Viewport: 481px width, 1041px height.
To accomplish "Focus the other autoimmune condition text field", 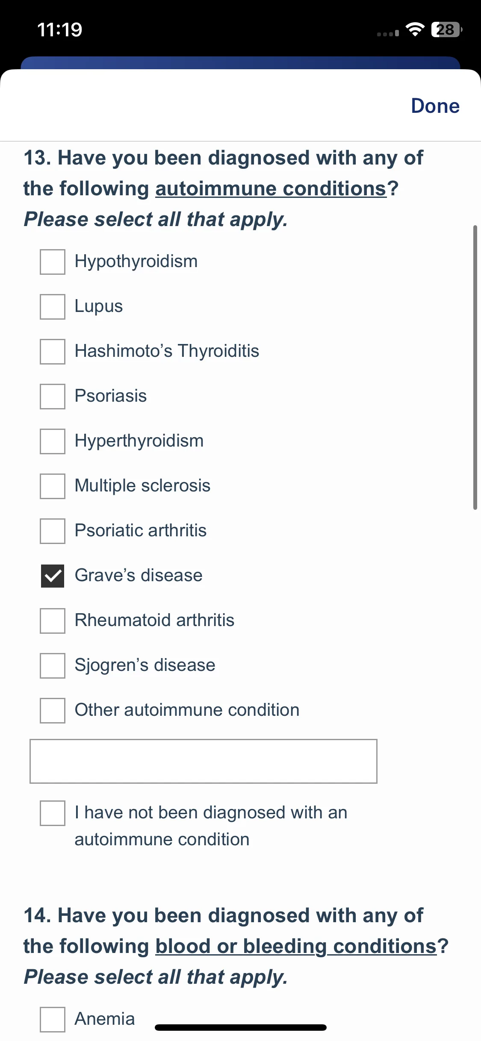I will (204, 761).
